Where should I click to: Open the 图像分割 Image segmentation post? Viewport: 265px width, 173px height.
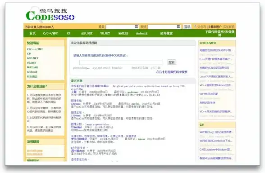coord(90,124)
